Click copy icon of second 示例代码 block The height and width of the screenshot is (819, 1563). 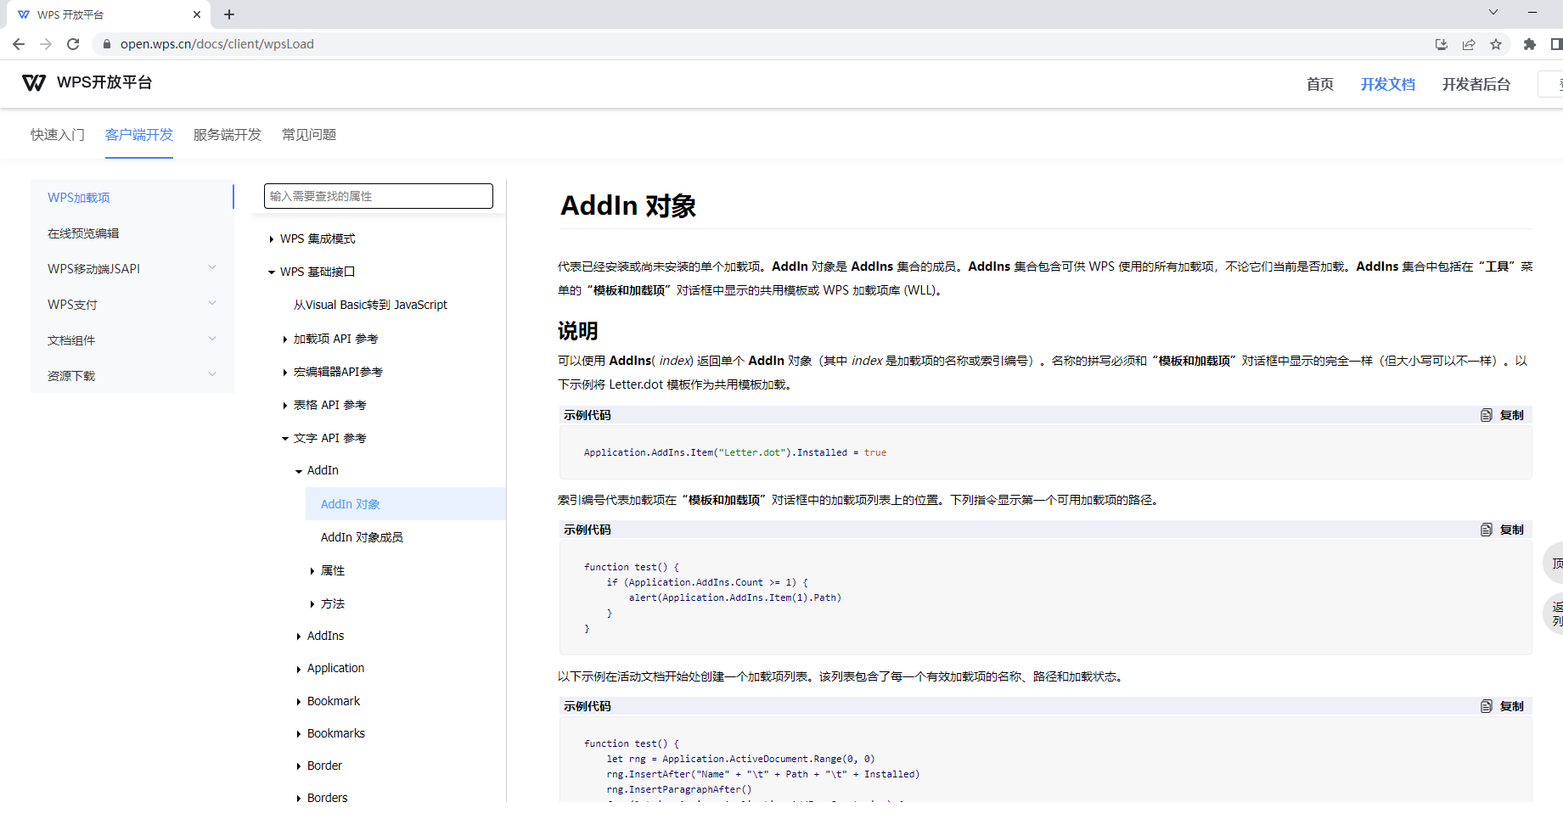1487,530
